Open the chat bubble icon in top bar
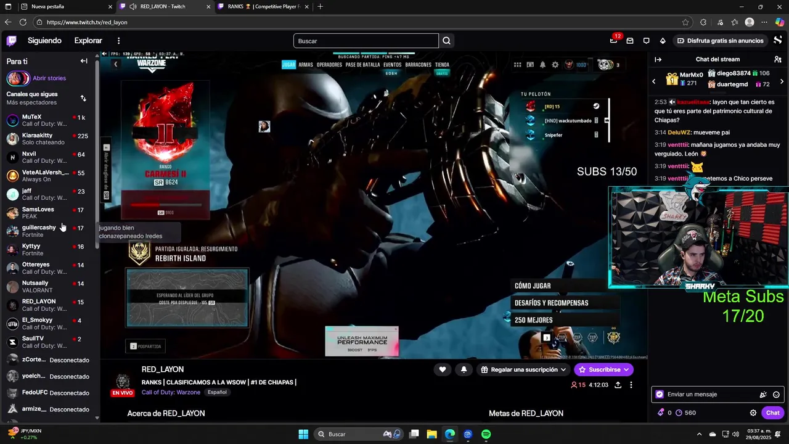The width and height of the screenshot is (789, 444). tap(646, 41)
